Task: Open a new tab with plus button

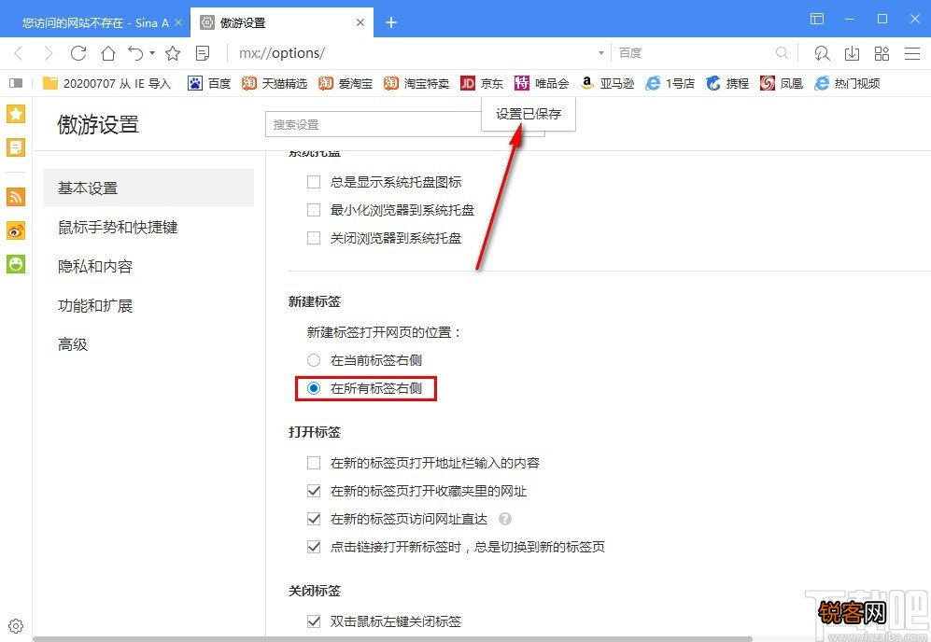Action: pos(390,22)
